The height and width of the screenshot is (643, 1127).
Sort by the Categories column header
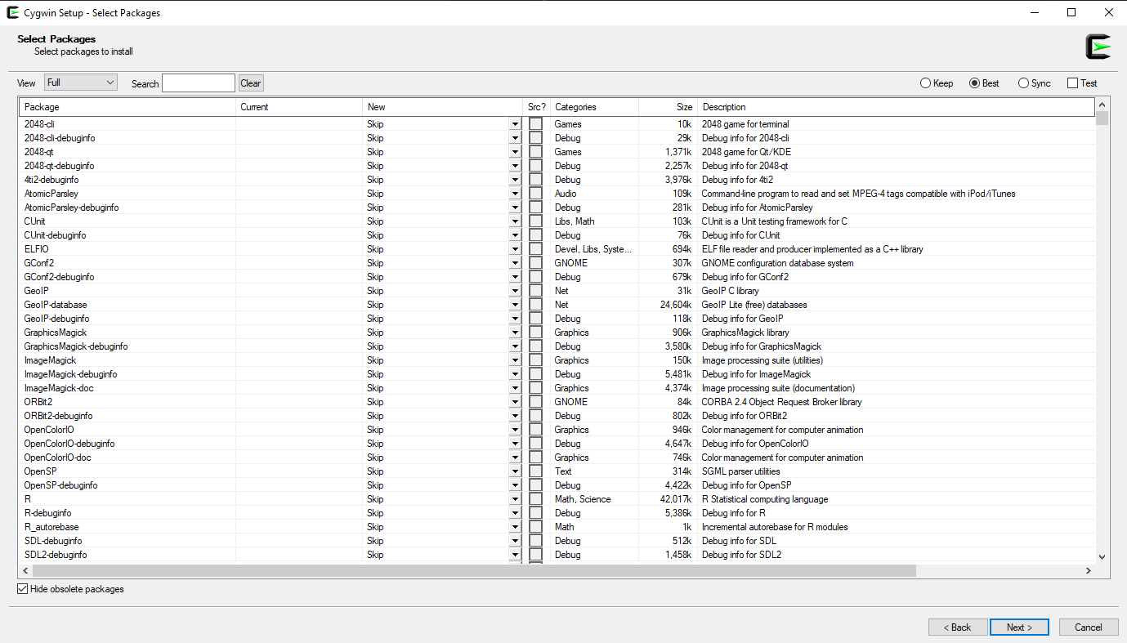594,107
